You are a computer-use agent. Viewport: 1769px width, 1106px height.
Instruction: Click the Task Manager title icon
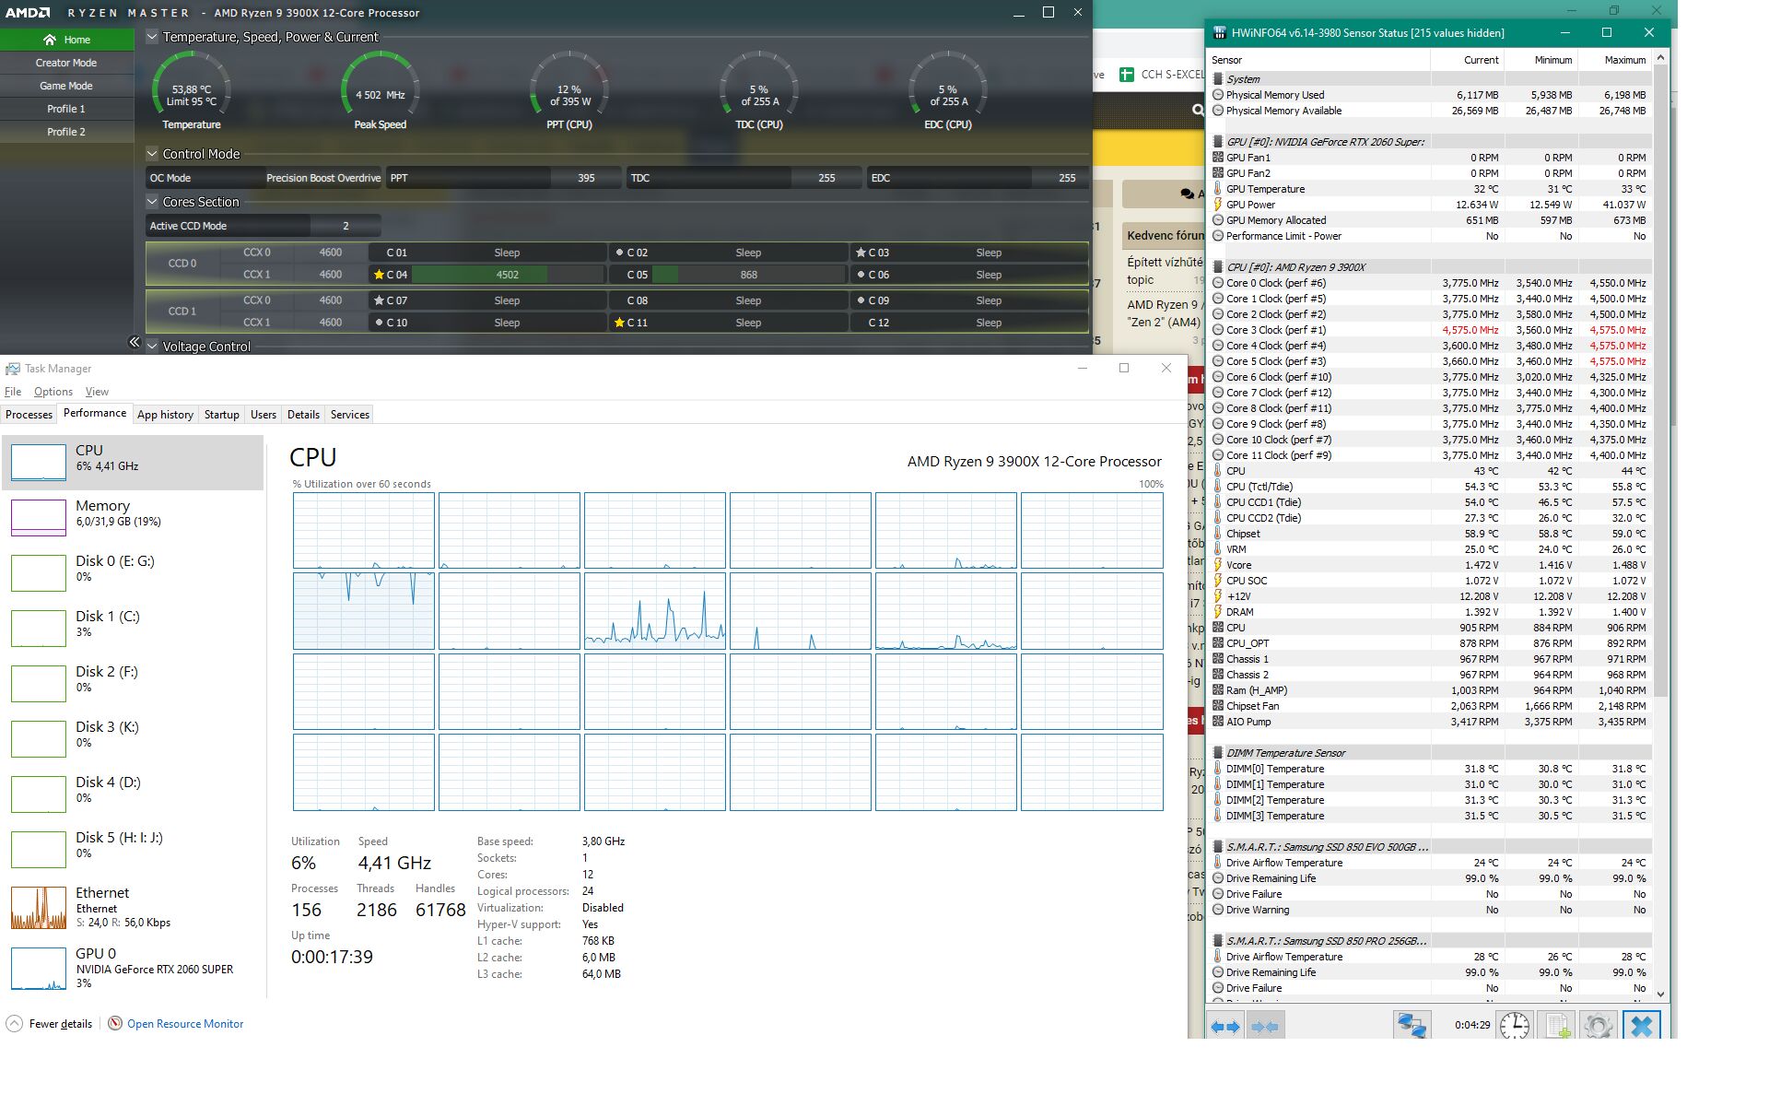coord(12,369)
